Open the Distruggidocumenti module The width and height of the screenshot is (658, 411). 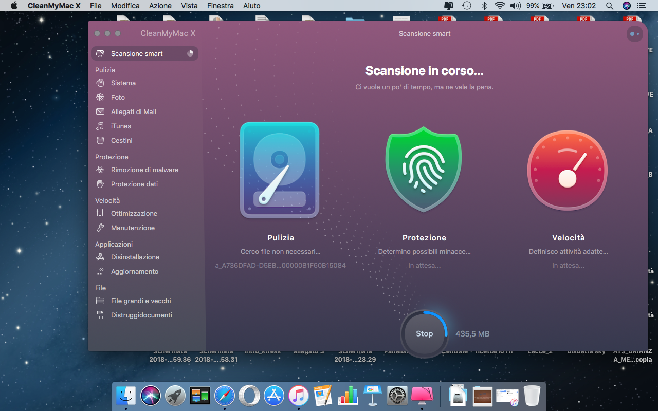(x=144, y=315)
